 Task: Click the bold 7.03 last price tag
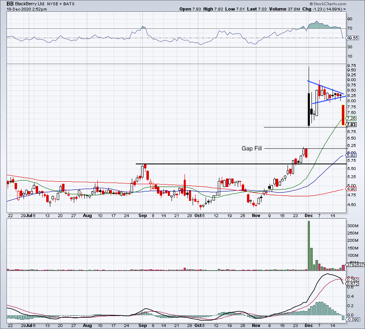click(x=351, y=125)
